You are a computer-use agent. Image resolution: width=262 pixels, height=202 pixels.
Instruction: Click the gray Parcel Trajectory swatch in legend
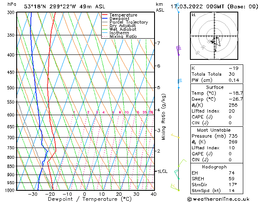105,22
